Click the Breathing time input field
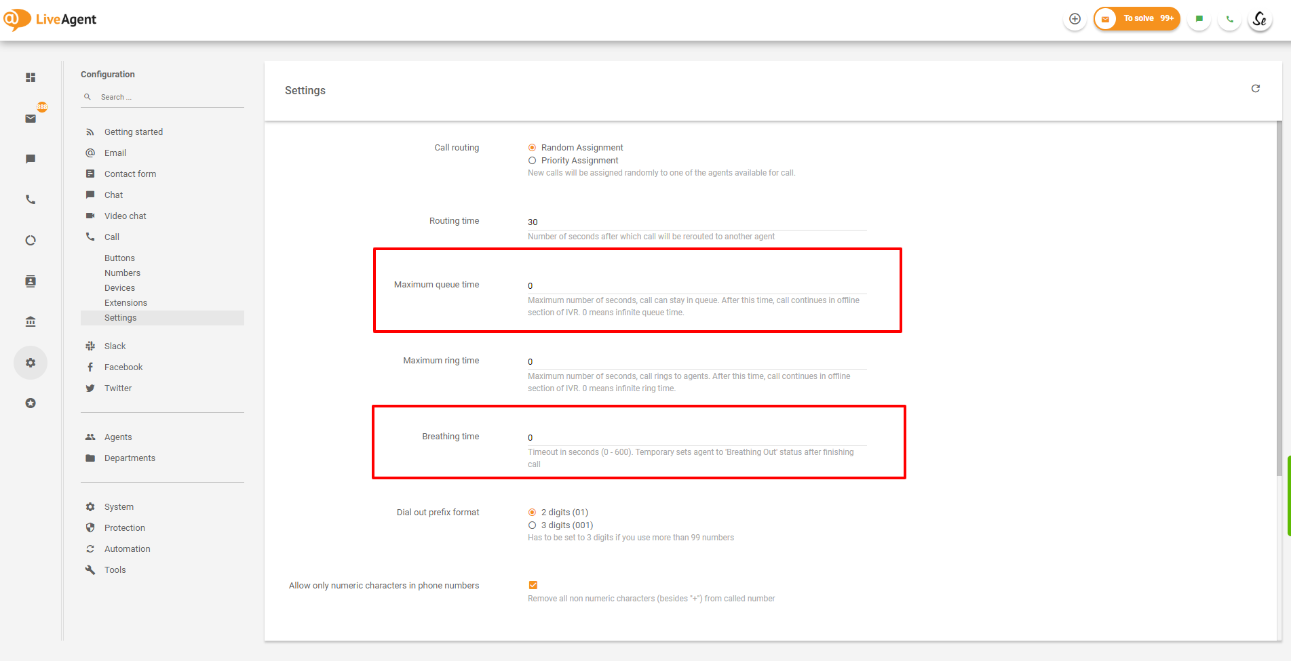 coord(697,438)
